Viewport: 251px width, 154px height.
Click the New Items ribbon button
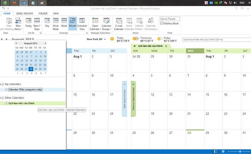click(18, 24)
